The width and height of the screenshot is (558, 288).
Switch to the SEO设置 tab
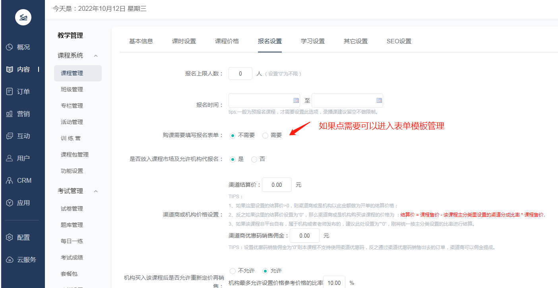[399, 41]
